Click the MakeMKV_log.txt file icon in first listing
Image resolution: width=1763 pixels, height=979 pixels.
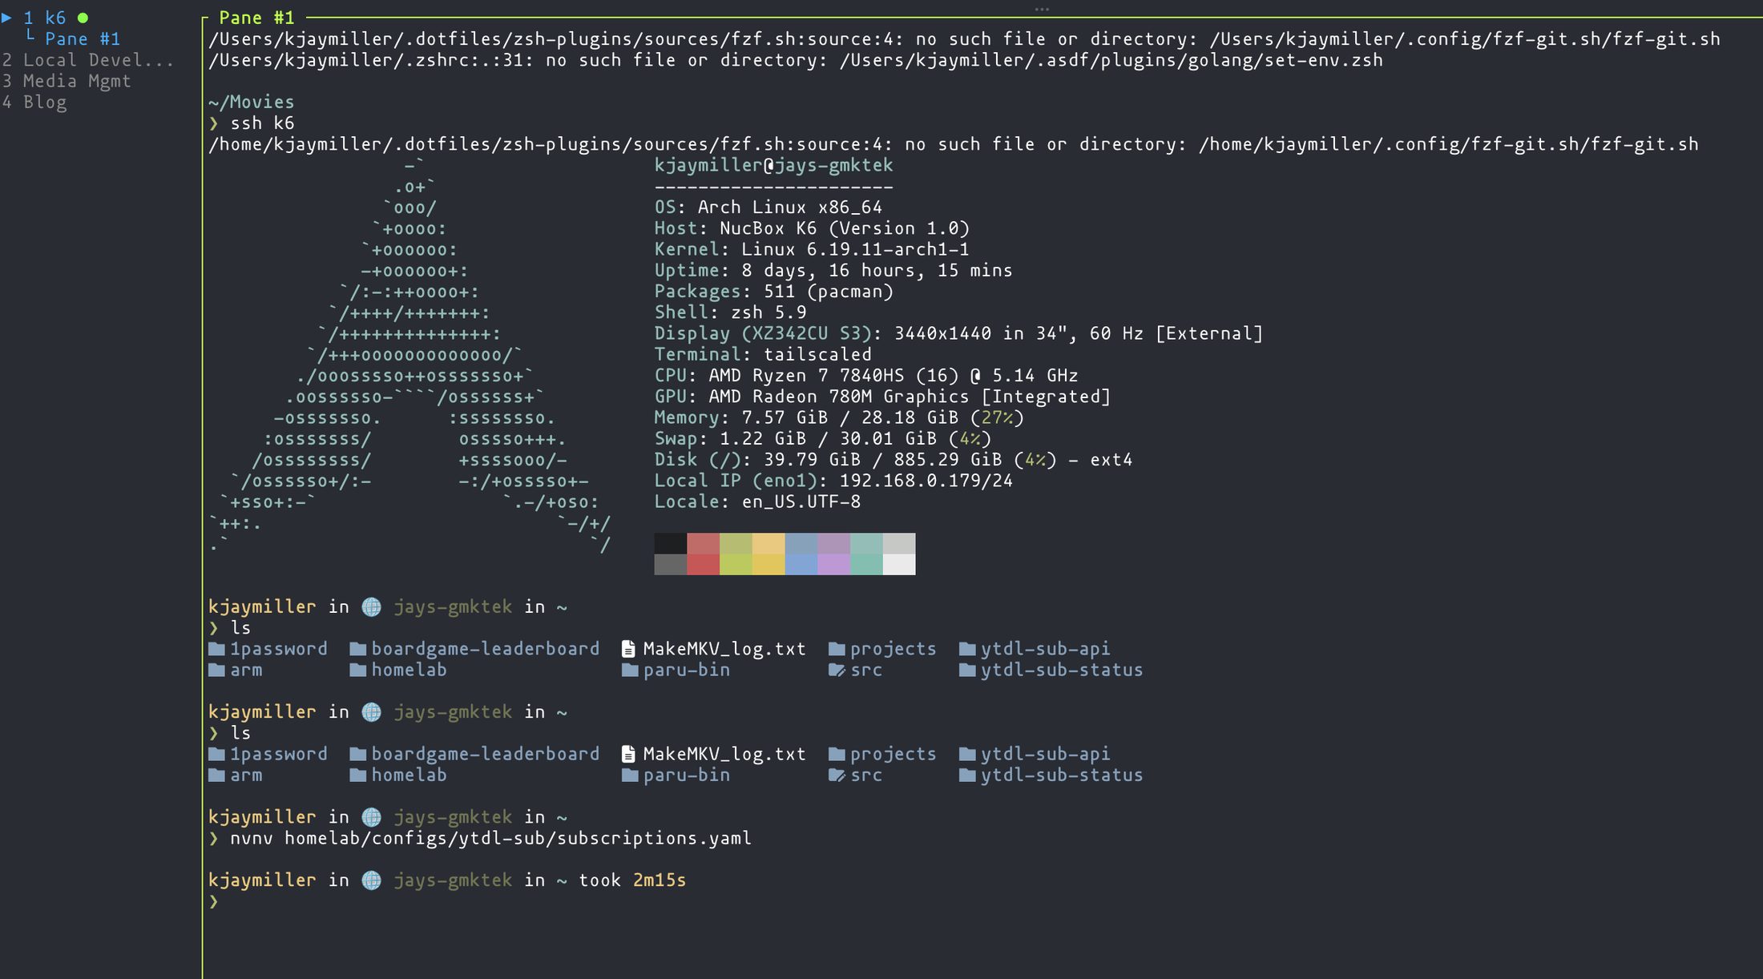click(629, 649)
